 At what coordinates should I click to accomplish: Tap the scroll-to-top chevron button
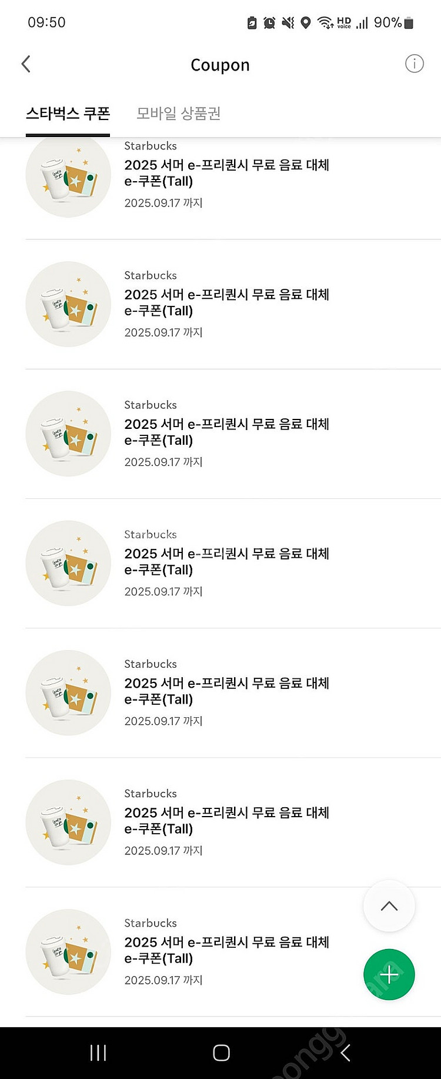point(389,906)
